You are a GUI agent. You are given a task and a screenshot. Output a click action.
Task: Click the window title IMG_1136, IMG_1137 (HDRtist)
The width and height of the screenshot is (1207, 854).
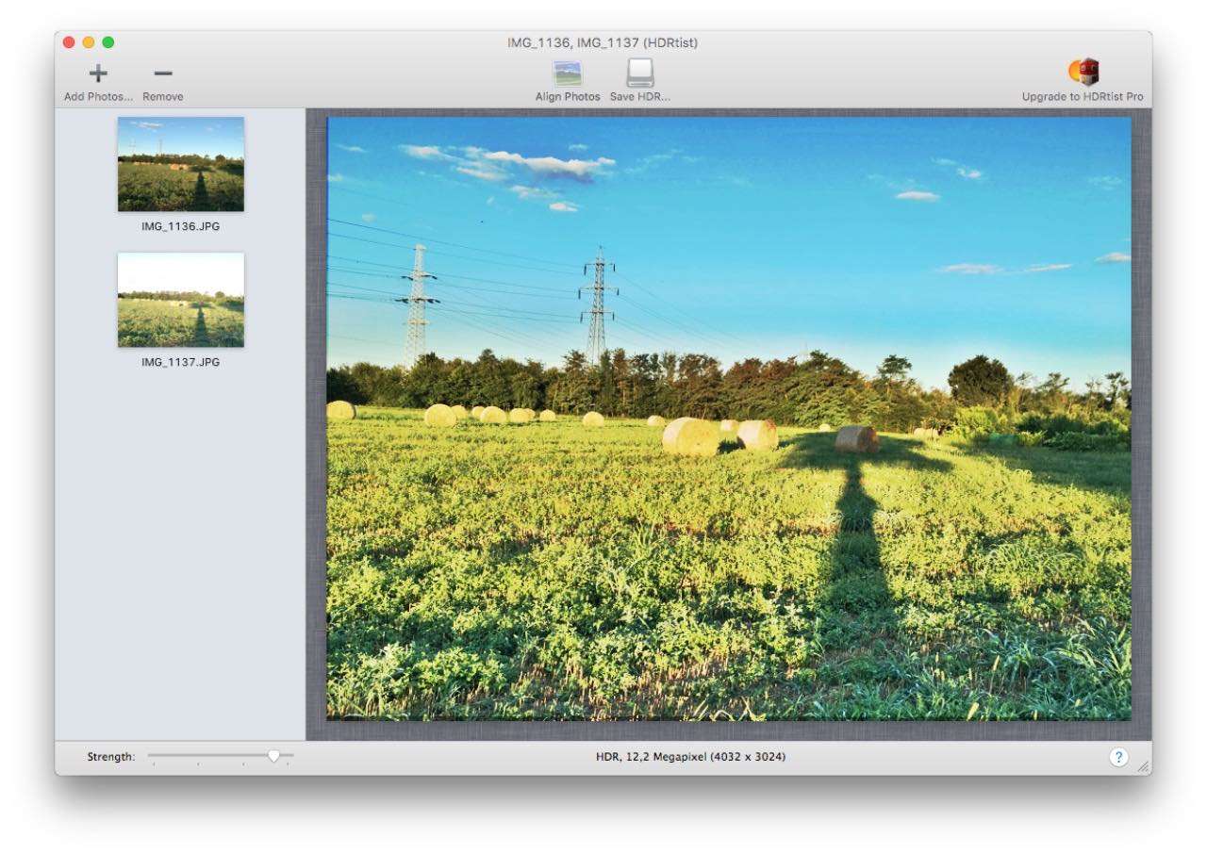point(603,42)
